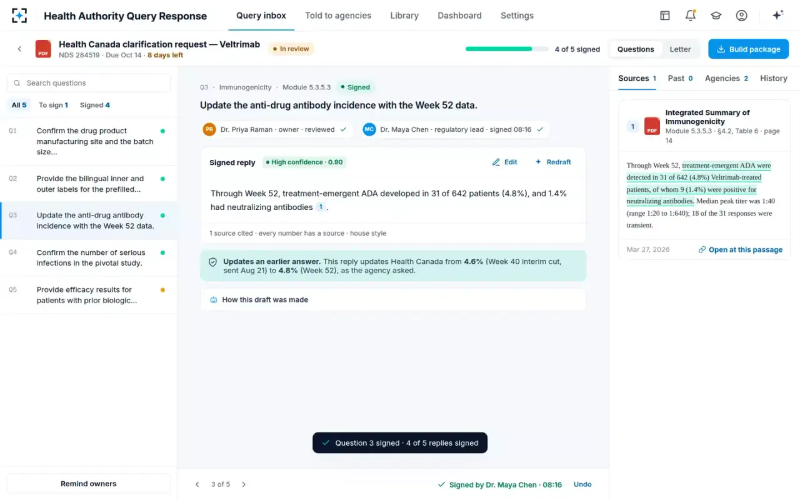This screenshot has width=800, height=500.
Task: Select the Agencies panel tab
Action: point(726,78)
